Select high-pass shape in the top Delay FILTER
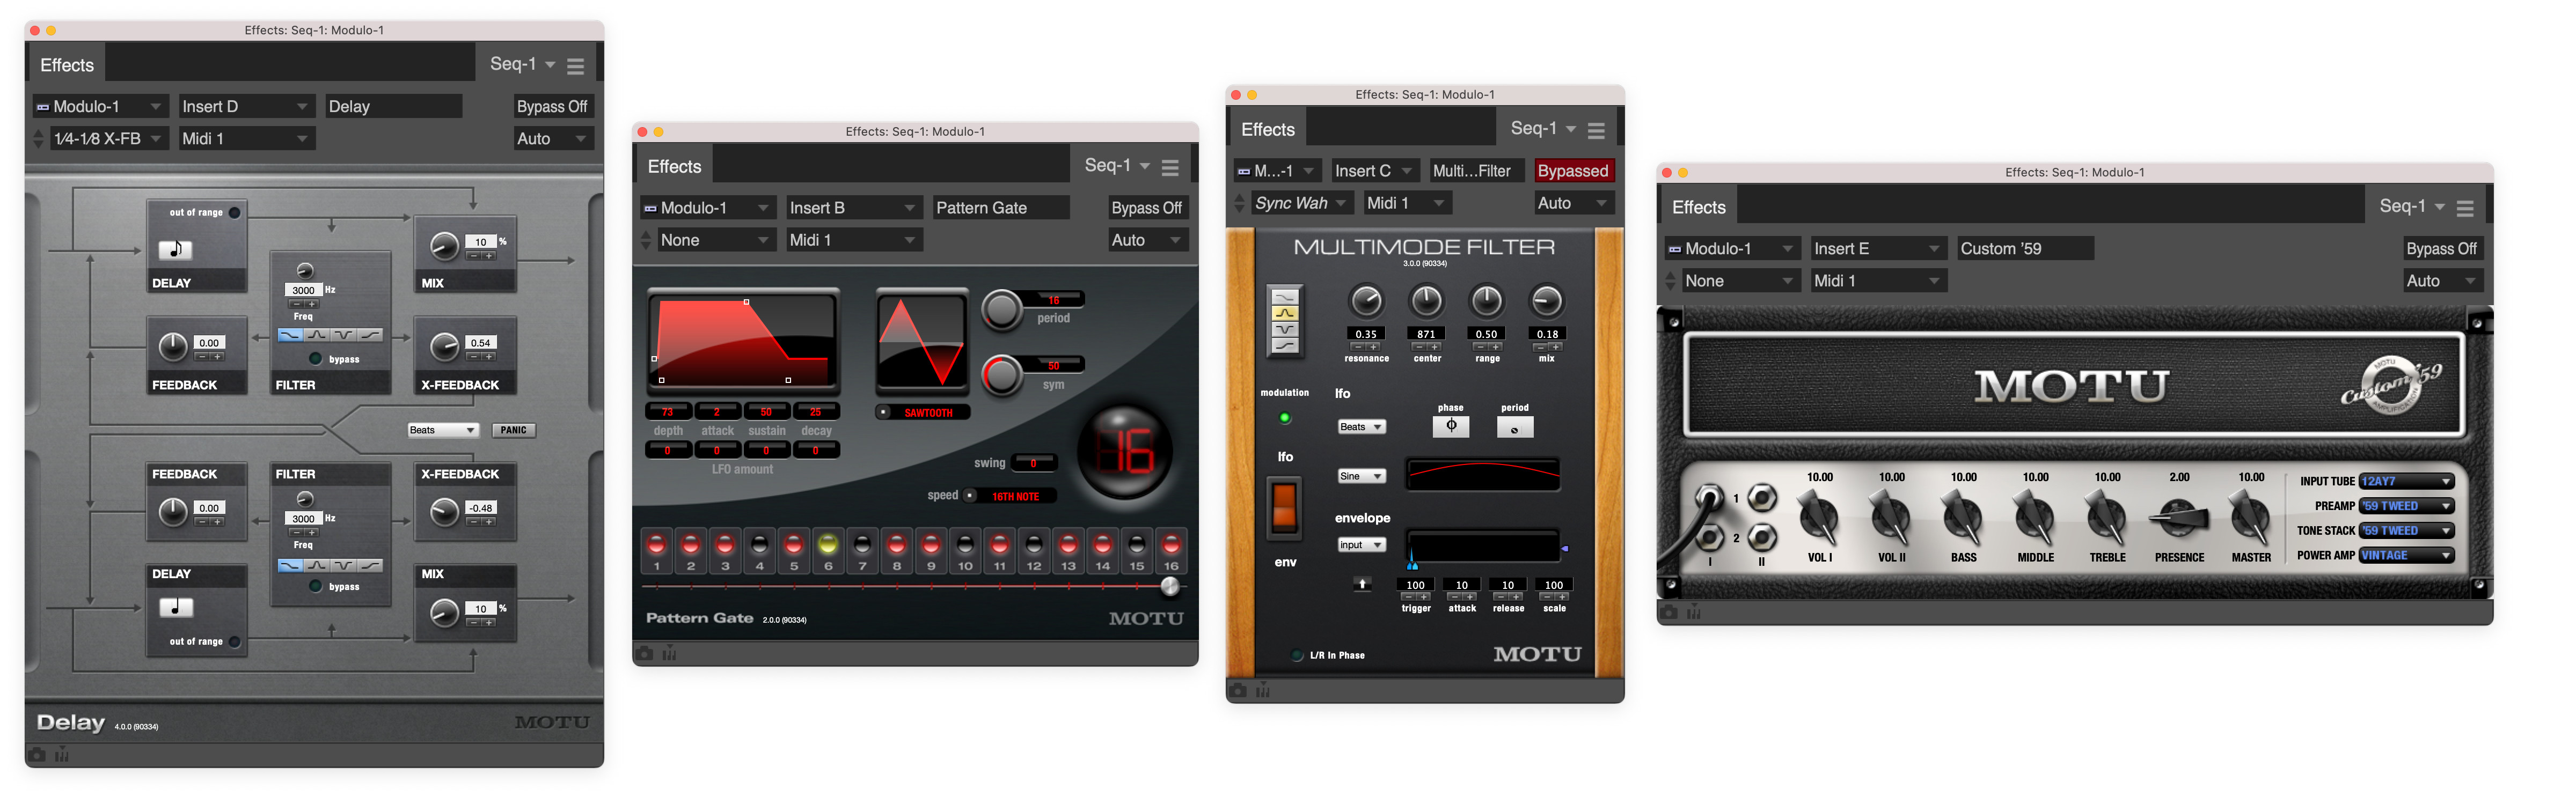This screenshot has width=2576, height=797. (370, 335)
